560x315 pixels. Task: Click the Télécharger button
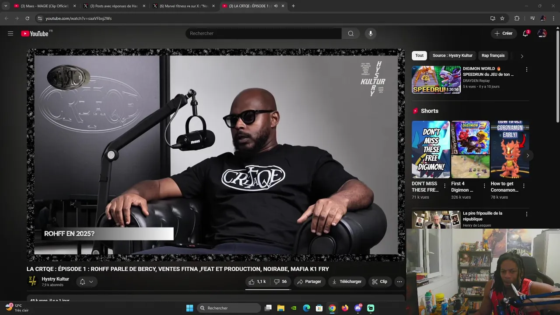click(x=346, y=282)
